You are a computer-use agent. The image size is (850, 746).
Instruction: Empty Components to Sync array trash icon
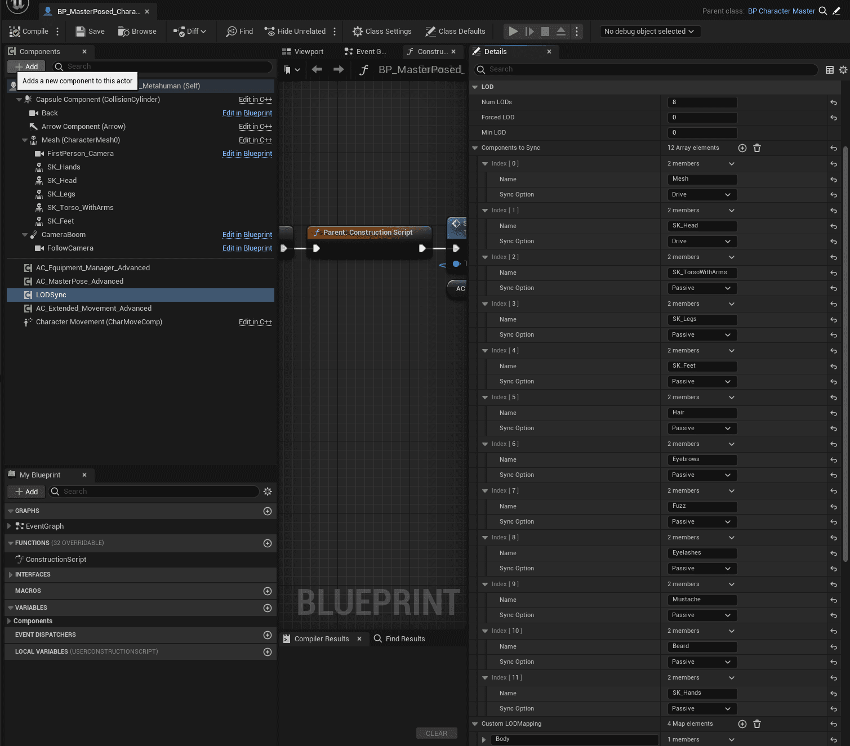[757, 148]
